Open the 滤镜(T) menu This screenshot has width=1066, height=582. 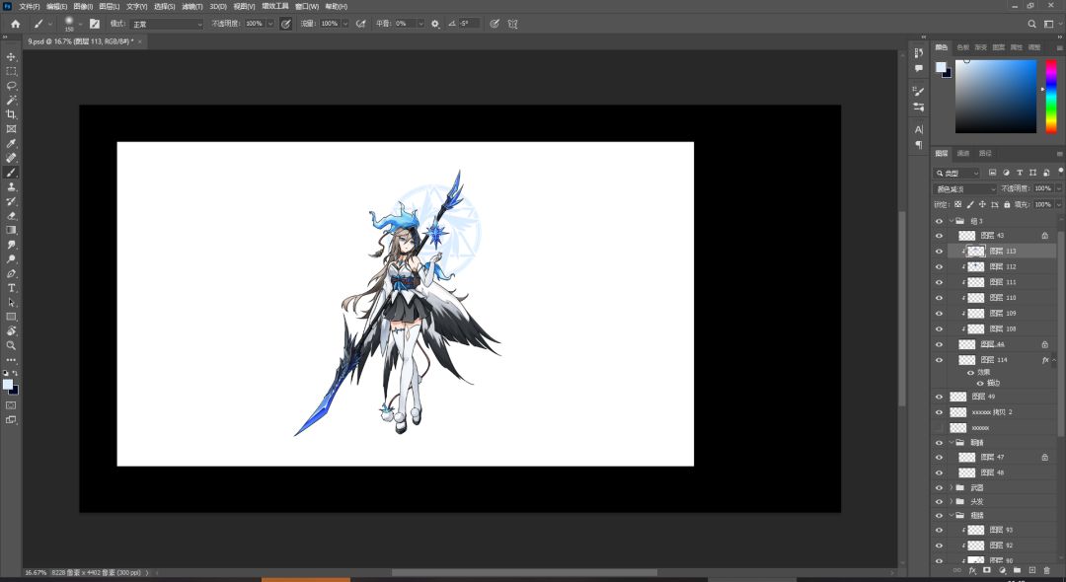(191, 6)
